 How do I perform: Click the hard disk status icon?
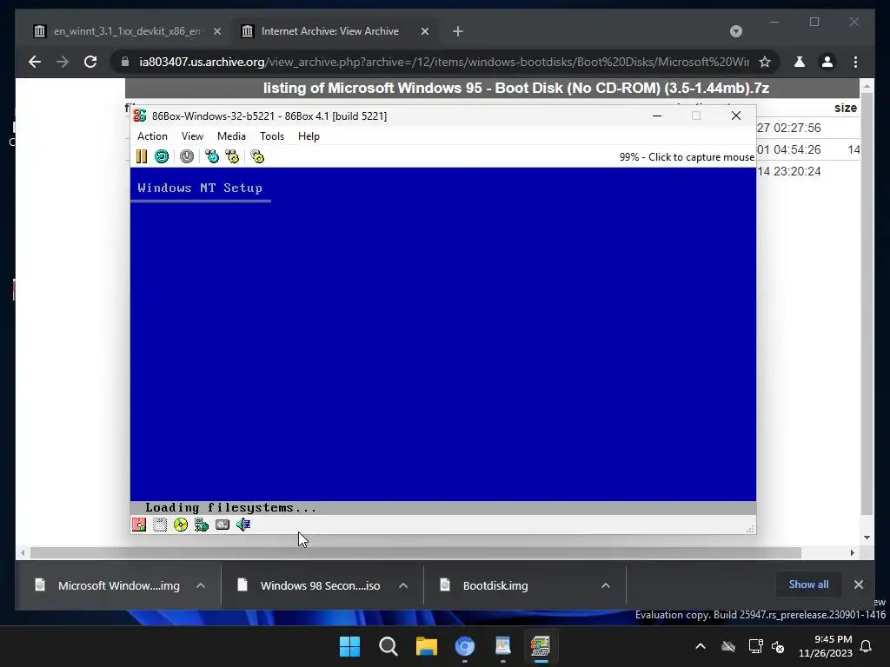click(x=222, y=525)
